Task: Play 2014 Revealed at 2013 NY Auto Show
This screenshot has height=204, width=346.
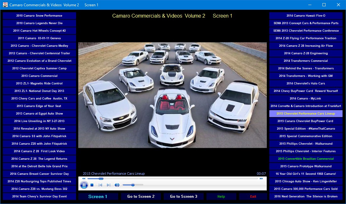Action: (x=39, y=129)
